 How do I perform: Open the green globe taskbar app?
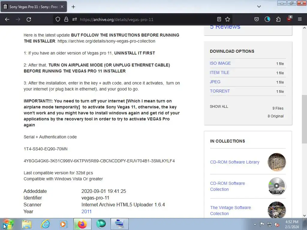coord(101,224)
